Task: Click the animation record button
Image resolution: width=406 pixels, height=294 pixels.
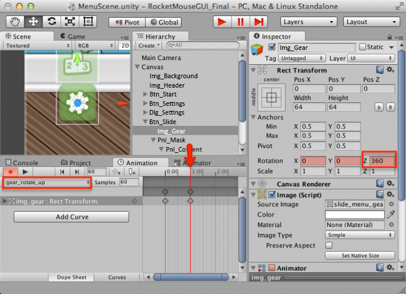Action: (x=11, y=172)
